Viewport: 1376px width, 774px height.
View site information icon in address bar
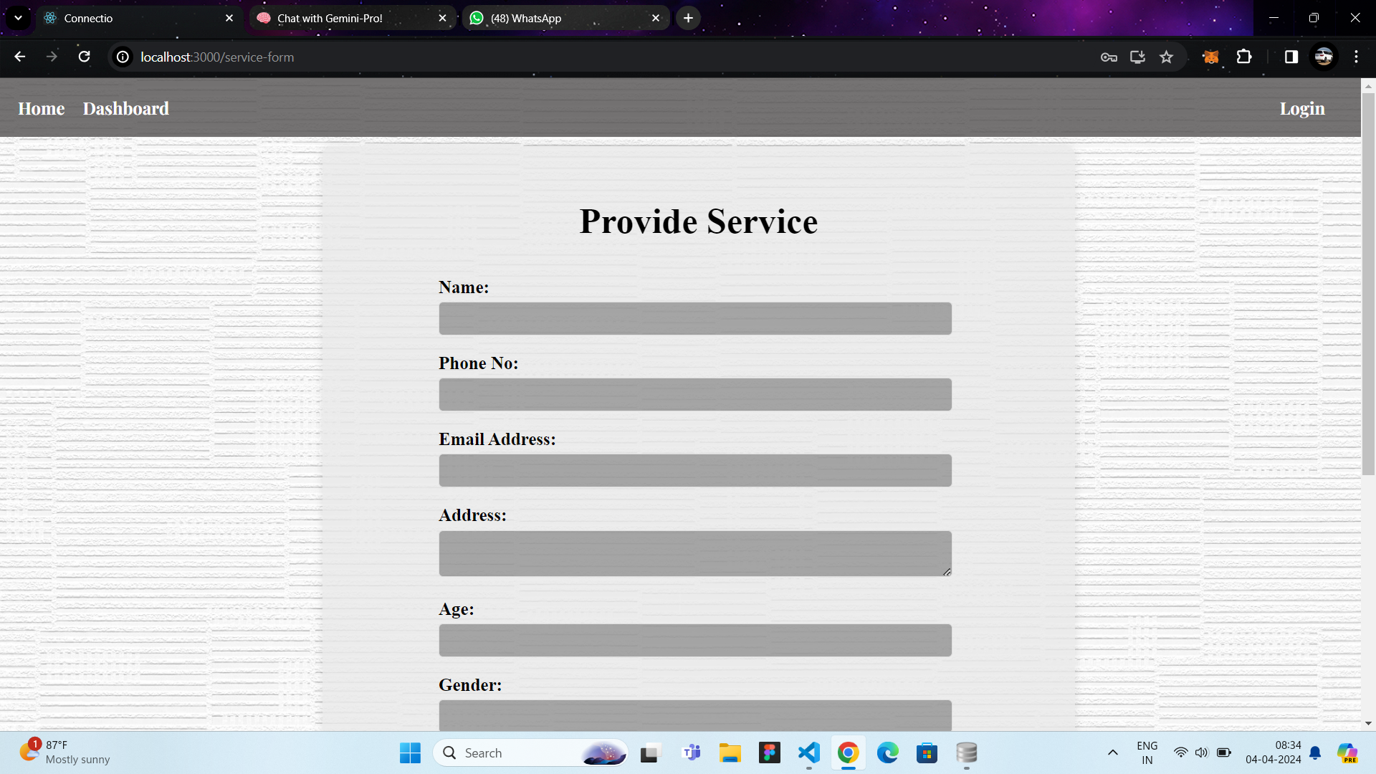tap(123, 57)
